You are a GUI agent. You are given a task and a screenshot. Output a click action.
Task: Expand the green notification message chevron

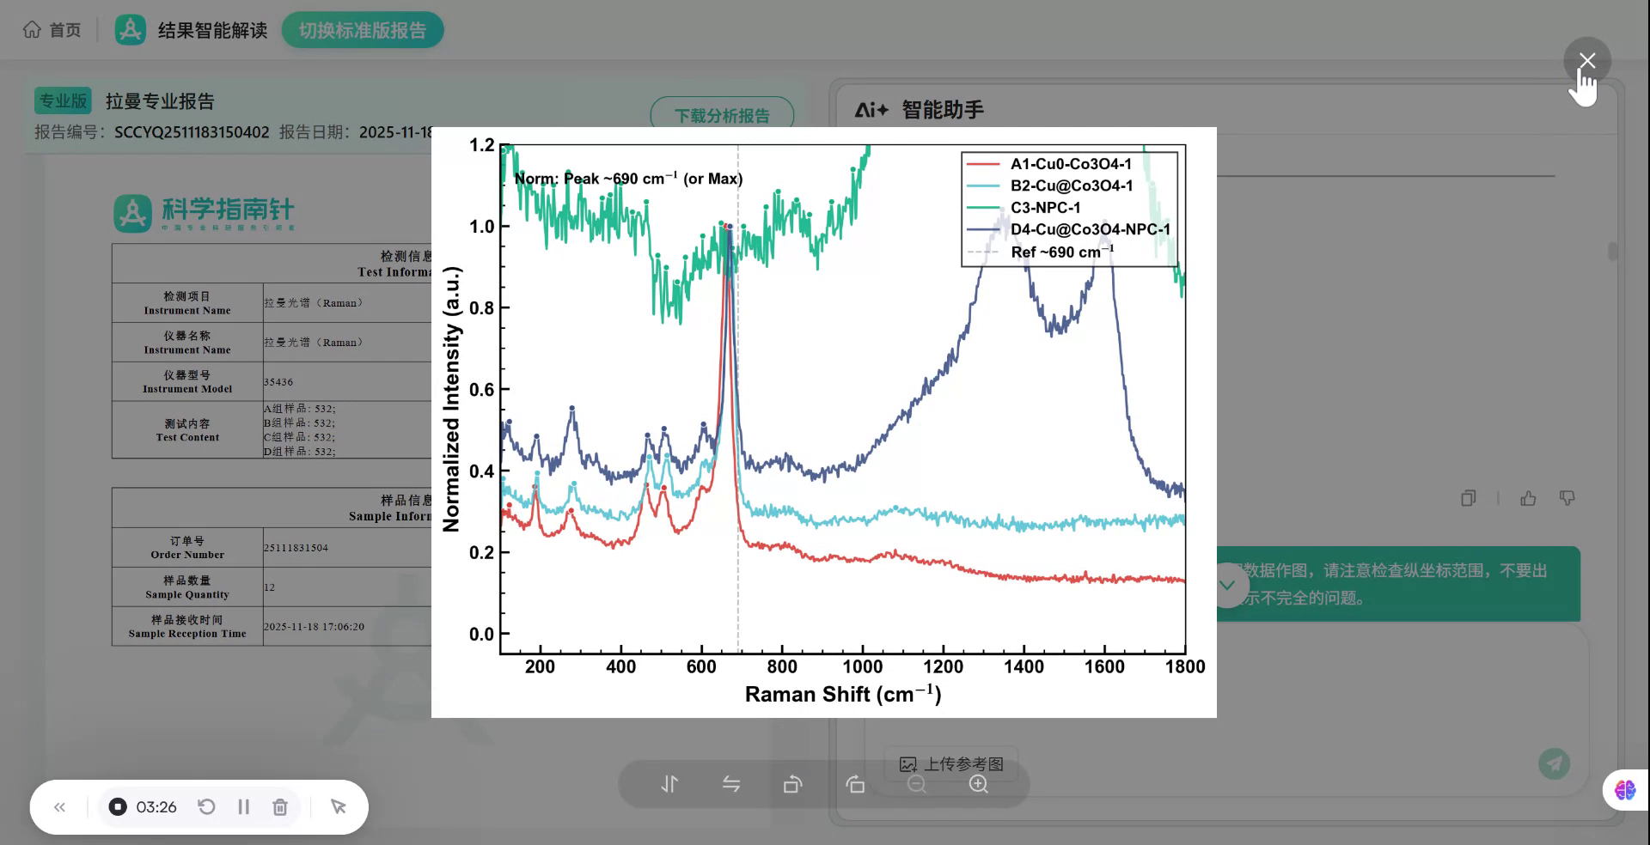[x=1227, y=585]
